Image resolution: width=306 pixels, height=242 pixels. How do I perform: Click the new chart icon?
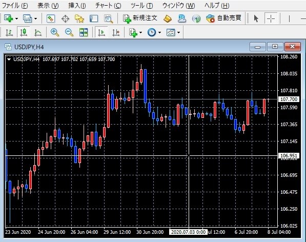[x=9, y=18]
